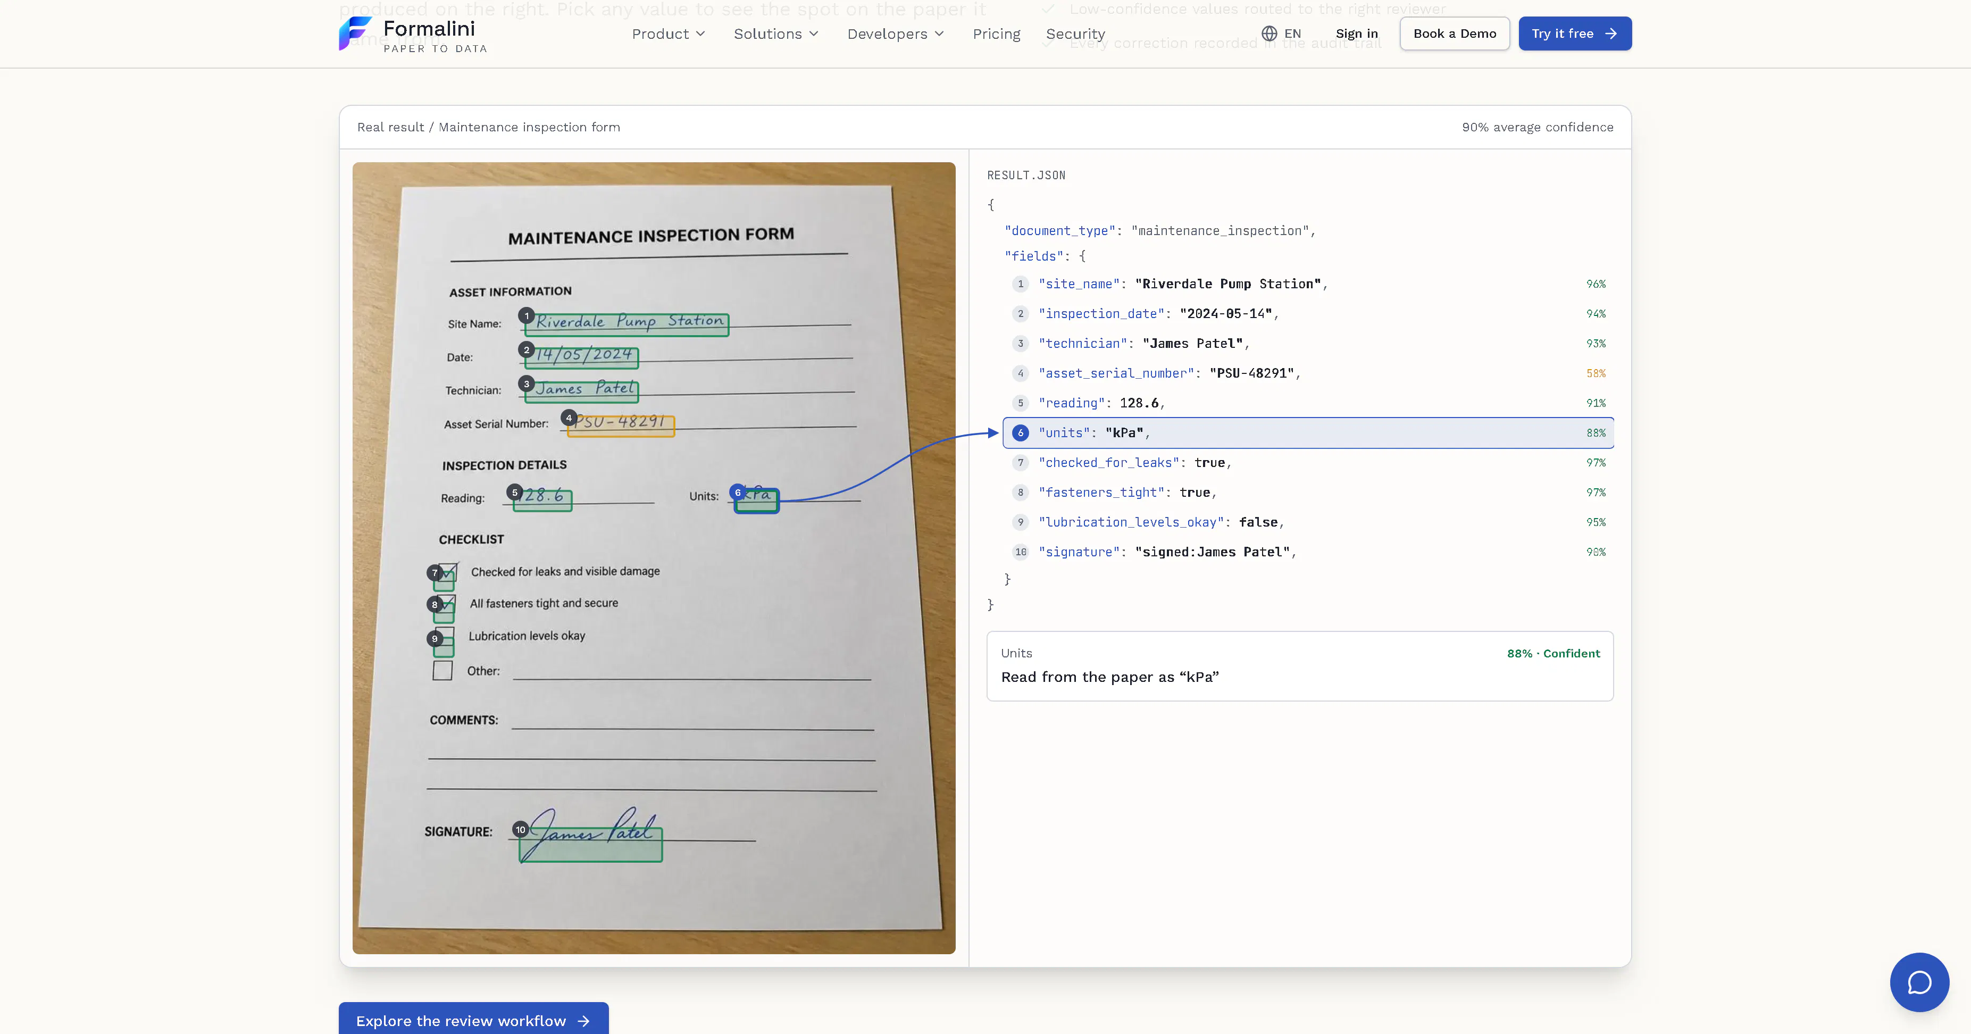Viewport: 1971px width, 1034px height.
Task: Click the globe language icon
Action: (1270, 34)
